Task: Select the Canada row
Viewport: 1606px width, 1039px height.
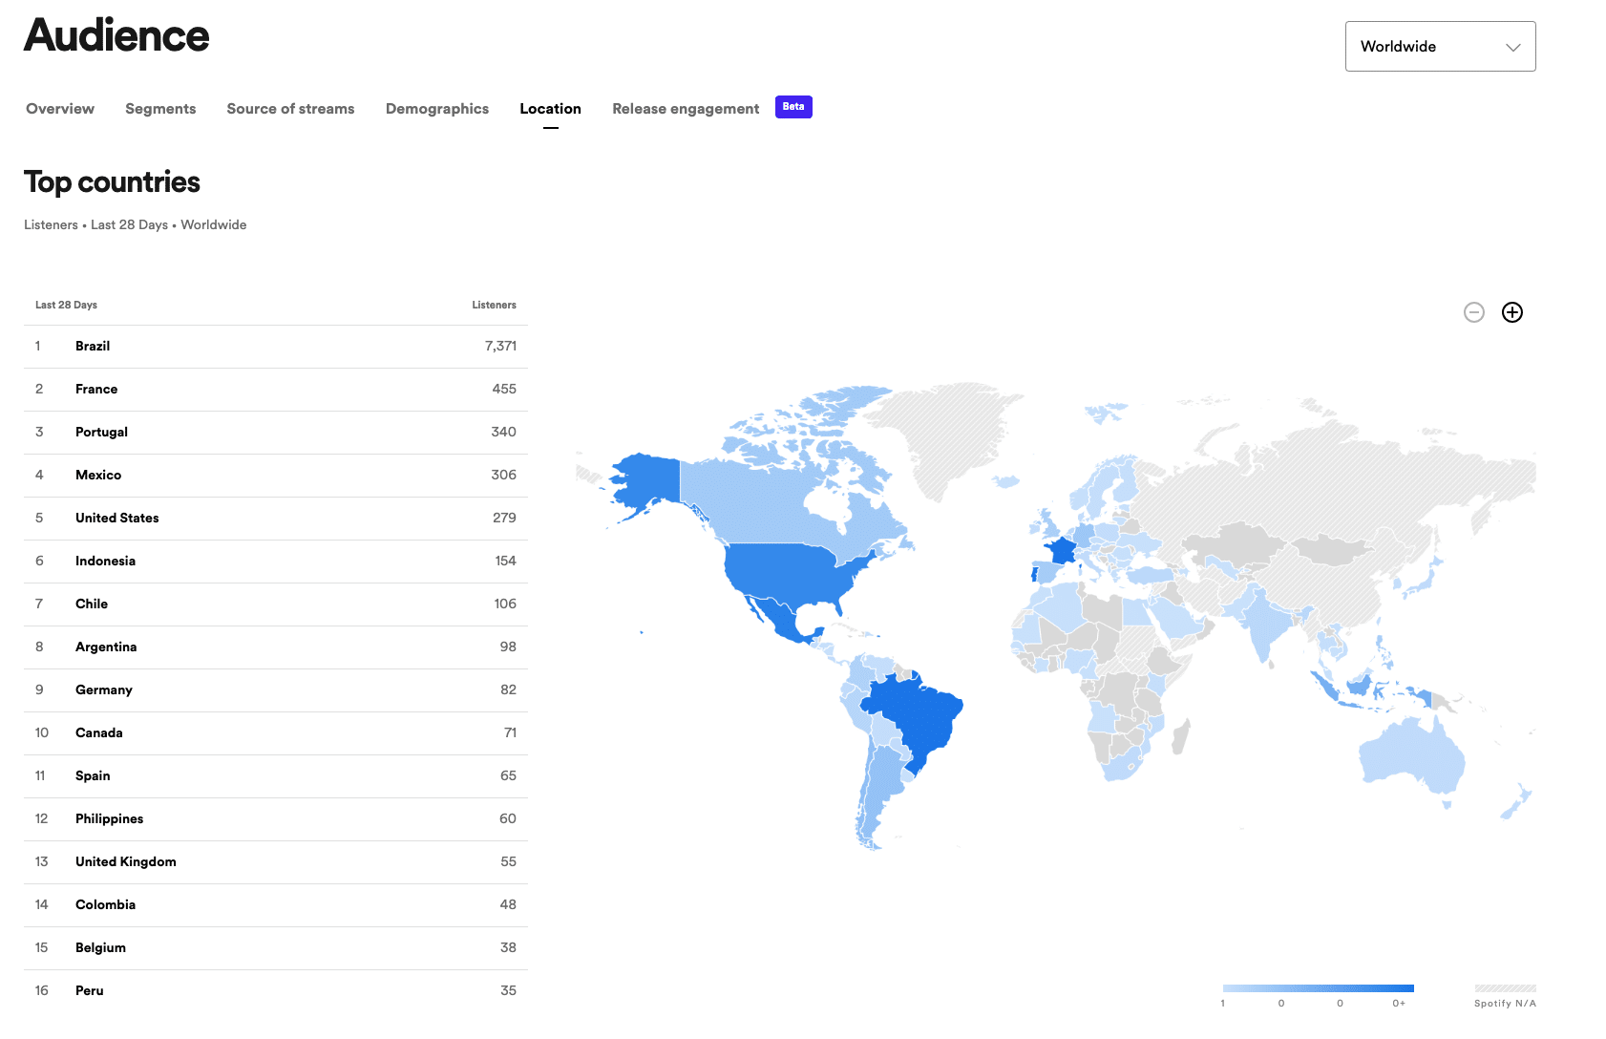Action: (275, 733)
